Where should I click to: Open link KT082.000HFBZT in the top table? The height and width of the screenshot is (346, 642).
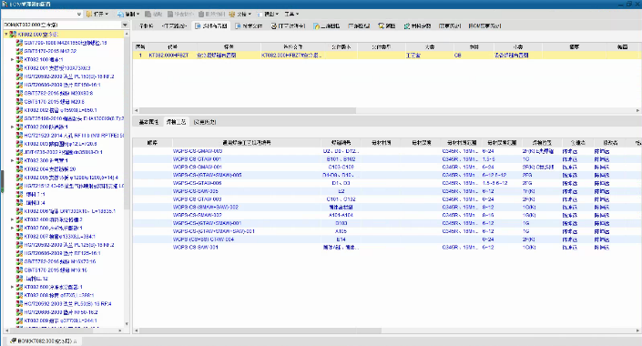point(168,56)
